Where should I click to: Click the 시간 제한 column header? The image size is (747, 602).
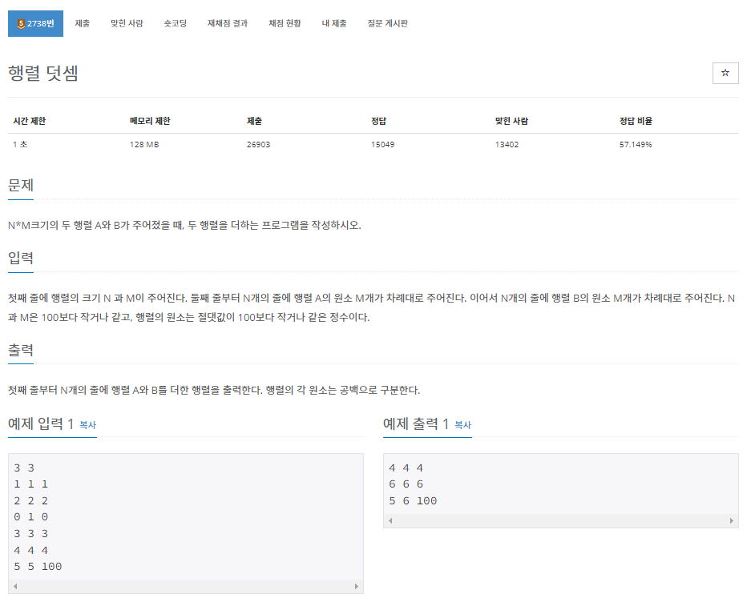click(30, 121)
